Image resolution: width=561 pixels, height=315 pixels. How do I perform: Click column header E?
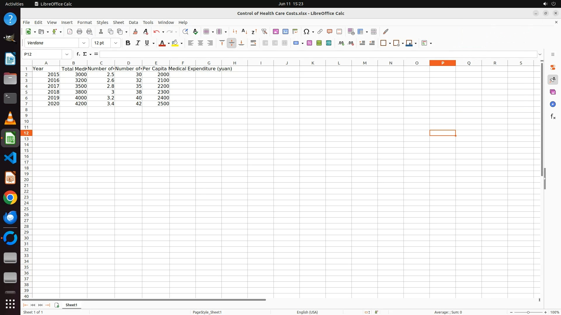156,63
